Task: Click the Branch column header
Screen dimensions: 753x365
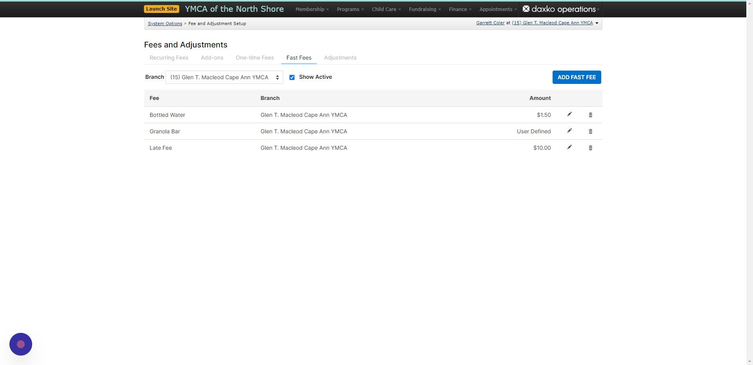Action: point(270,98)
